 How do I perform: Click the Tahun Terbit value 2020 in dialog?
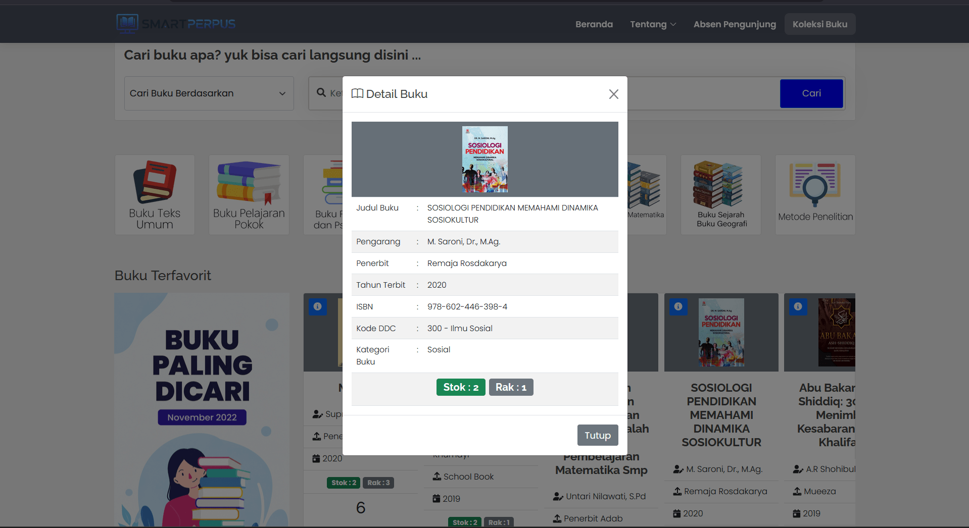coord(437,285)
